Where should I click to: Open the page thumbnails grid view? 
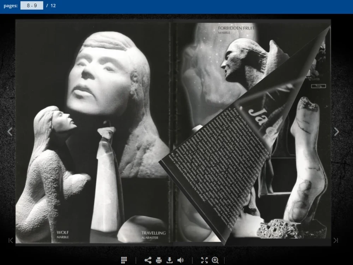click(124, 260)
